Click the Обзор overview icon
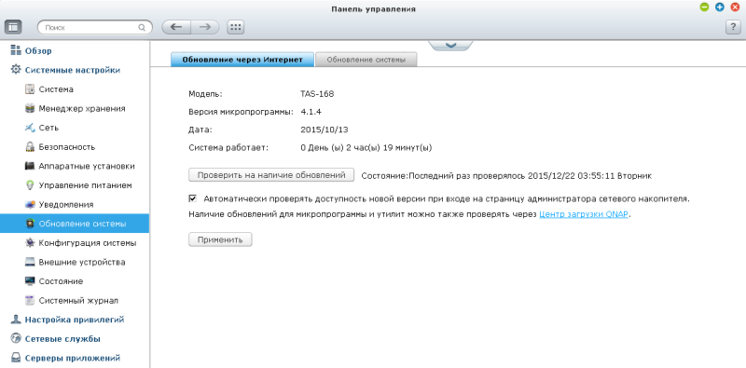The width and height of the screenshot is (746, 368). click(x=16, y=50)
